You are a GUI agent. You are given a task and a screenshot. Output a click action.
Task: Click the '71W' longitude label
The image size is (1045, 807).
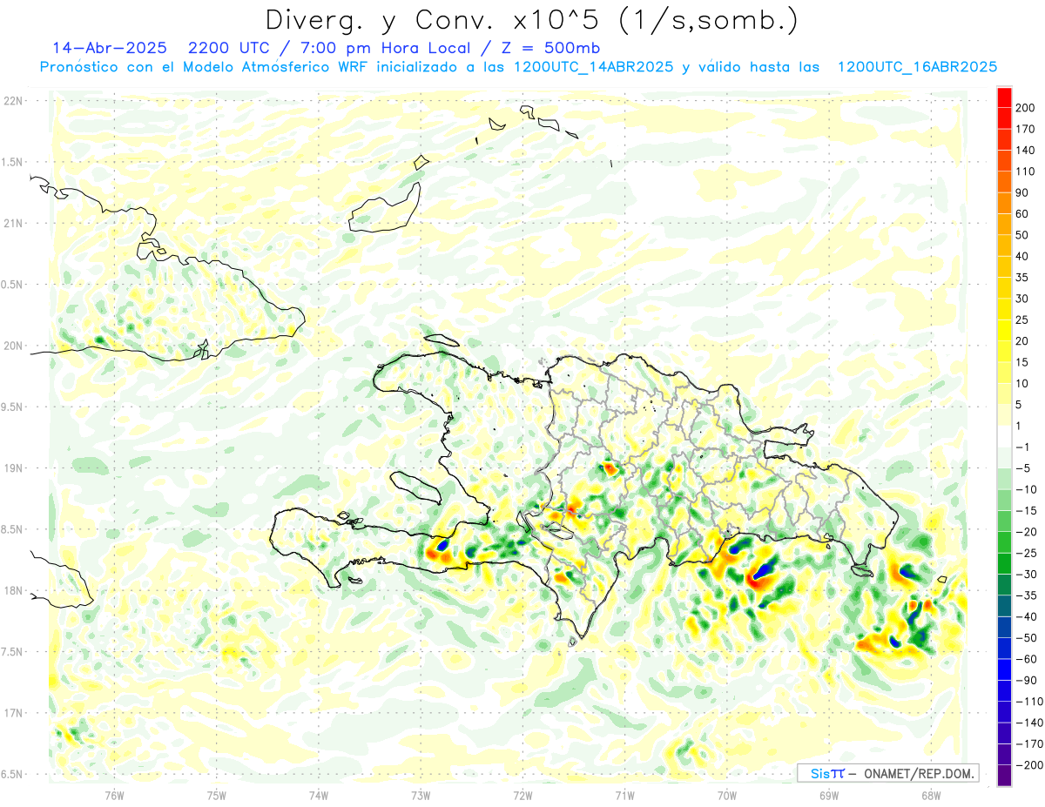(624, 795)
